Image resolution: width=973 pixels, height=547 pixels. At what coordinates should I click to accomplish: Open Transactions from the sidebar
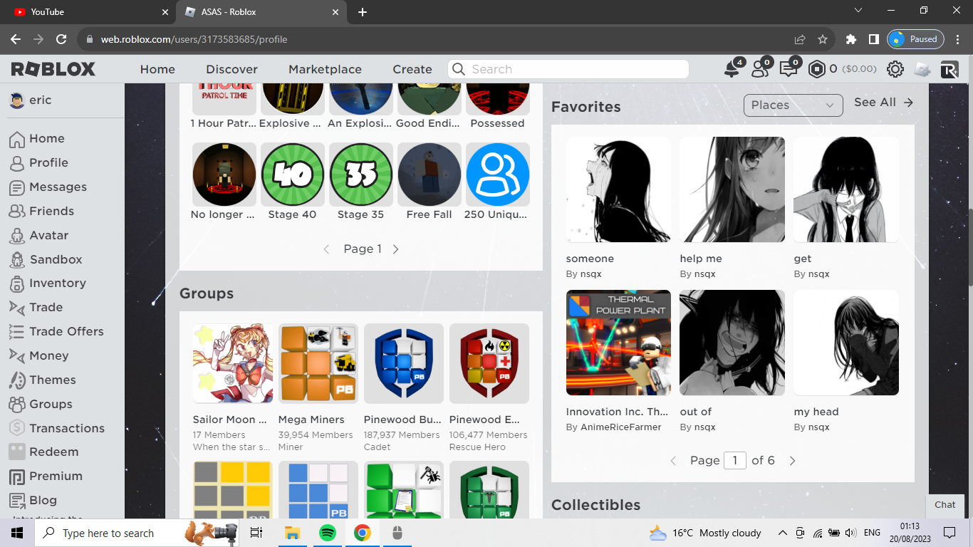[66, 428]
